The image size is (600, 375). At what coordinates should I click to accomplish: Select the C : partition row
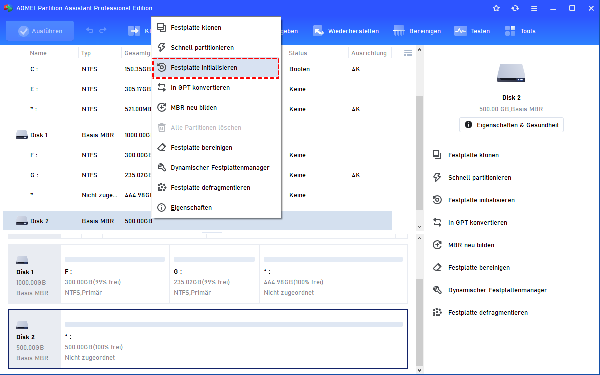click(x=197, y=69)
